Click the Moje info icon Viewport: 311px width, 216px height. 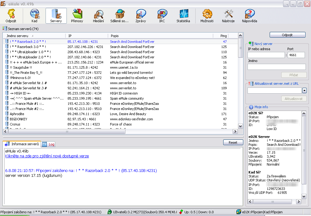(251, 107)
